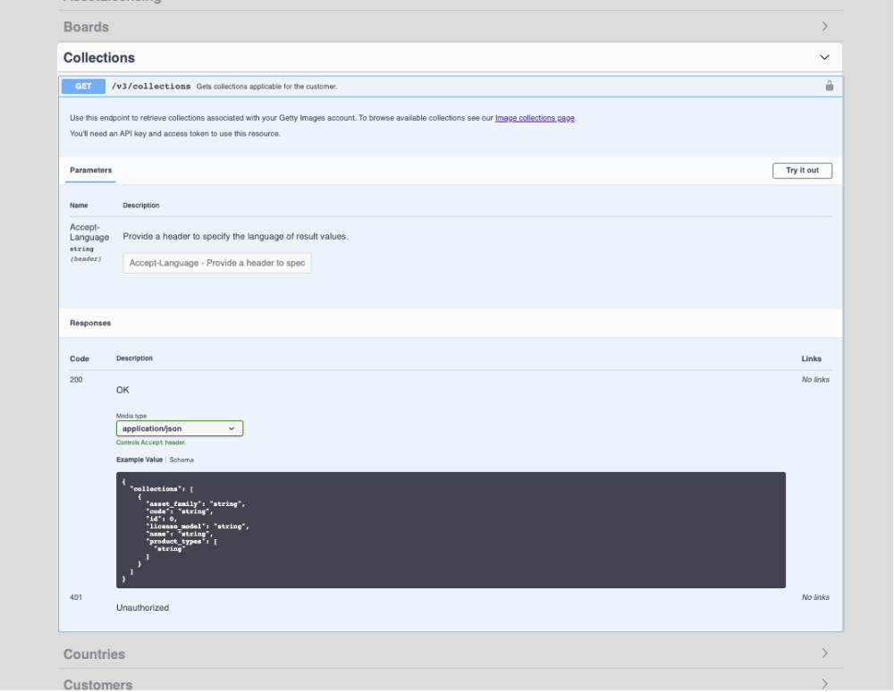Switch to the Schema tab
The width and height of the screenshot is (894, 692).
[x=181, y=460]
